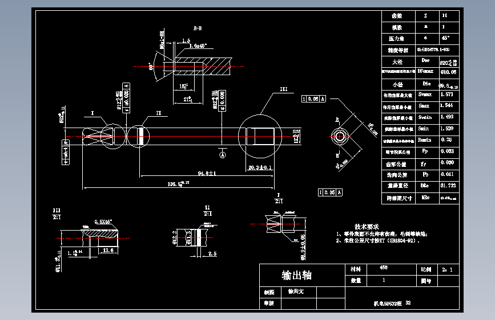Click the second technical requirement line GB1804-92
Viewport: 495px width, 320px height.
pyautogui.click(x=378, y=241)
